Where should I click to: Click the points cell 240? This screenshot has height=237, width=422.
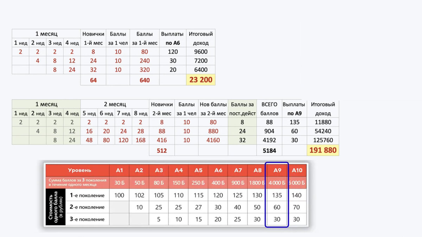[x=144, y=60]
